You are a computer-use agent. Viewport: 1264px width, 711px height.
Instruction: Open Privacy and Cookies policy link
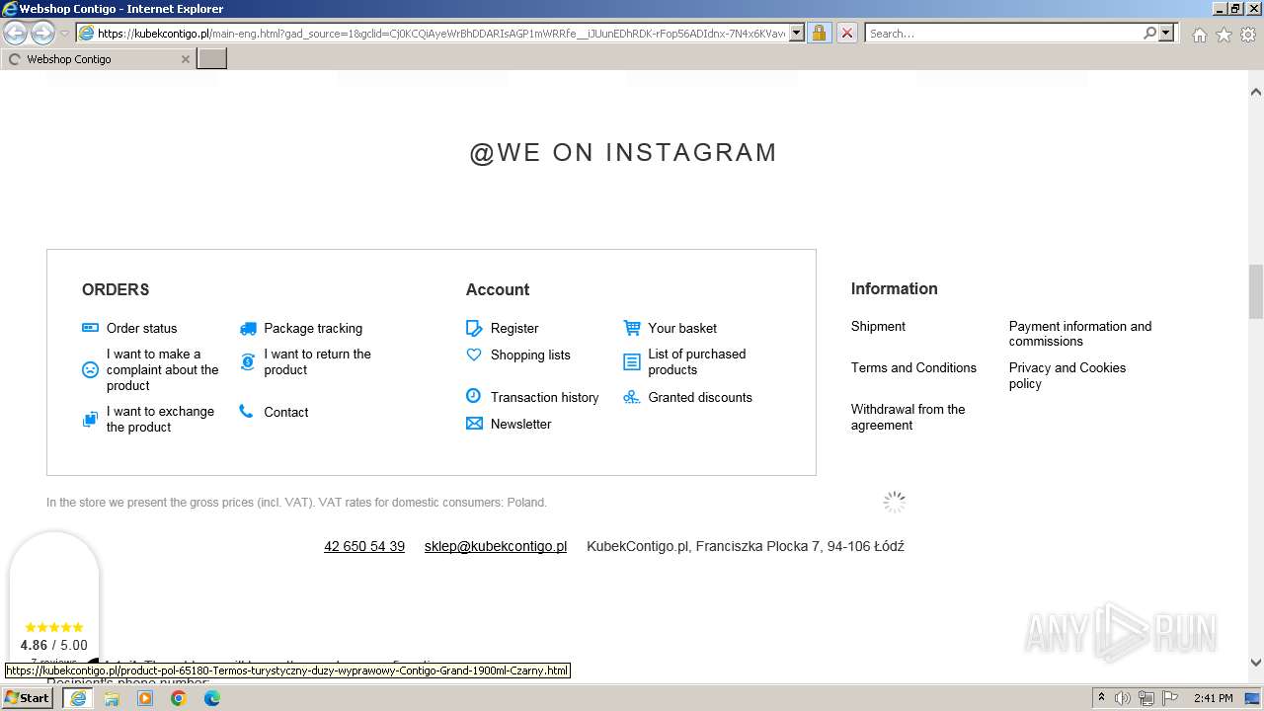coord(1067,375)
